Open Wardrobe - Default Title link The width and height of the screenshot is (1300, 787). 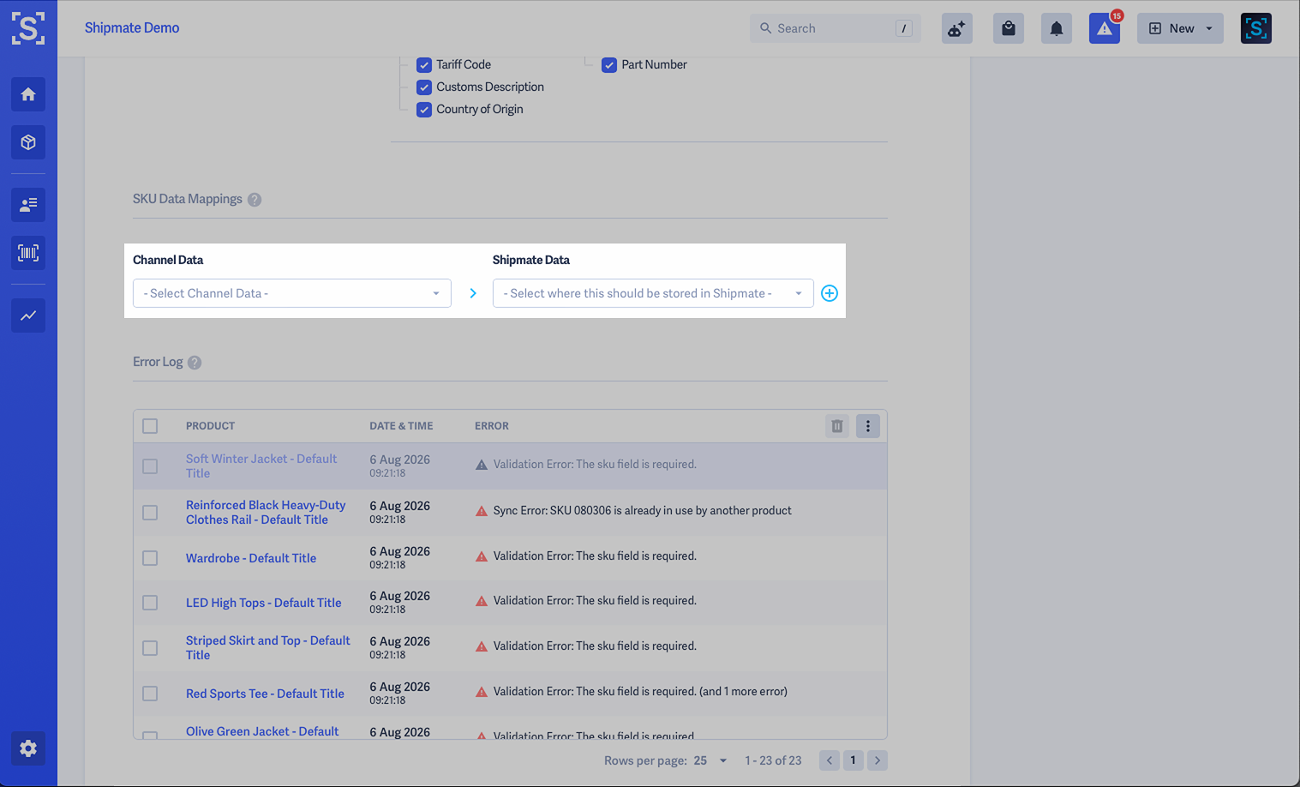coord(251,558)
